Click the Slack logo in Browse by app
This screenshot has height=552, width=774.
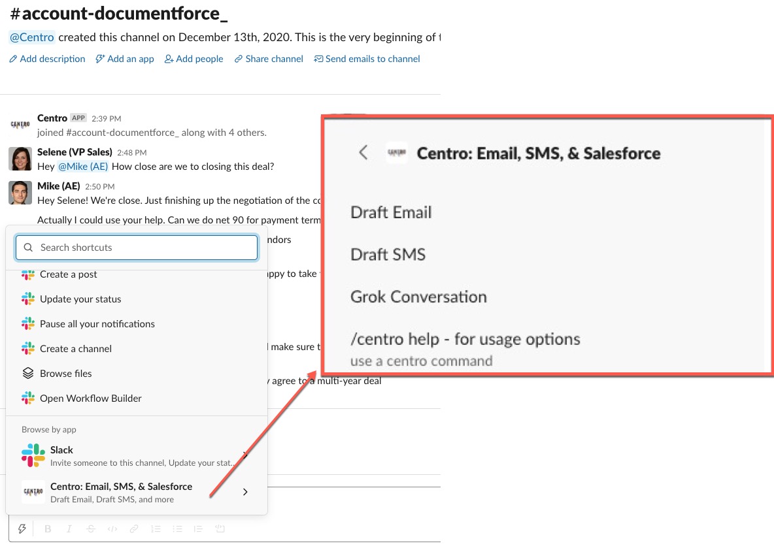33,455
